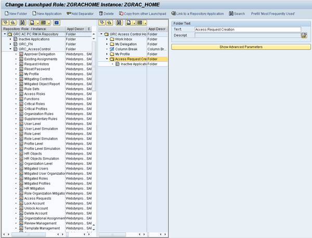Click the Text input field
This screenshot has width=312, height=238.
pyautogui.click(x=247, y=30)
